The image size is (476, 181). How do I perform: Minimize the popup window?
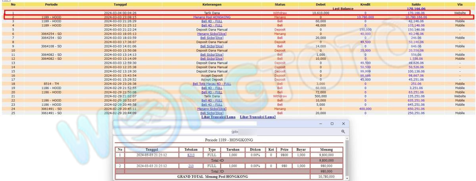tap(321, 124)
